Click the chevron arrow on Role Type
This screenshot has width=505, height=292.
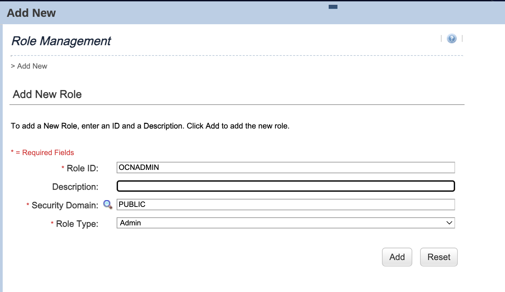tap(449, 223)
